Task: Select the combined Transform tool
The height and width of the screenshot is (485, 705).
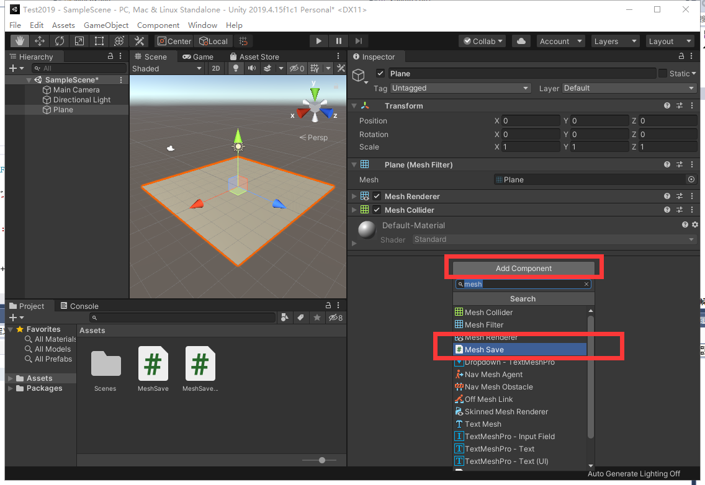Action: coord(119,41)
